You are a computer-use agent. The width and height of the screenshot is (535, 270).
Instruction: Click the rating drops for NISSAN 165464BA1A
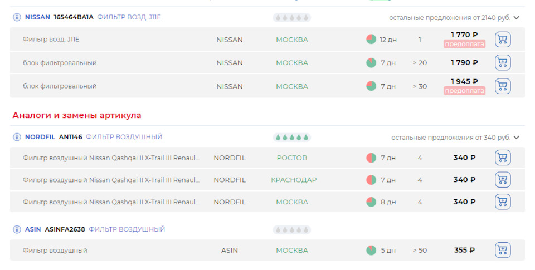pos(291,17)
